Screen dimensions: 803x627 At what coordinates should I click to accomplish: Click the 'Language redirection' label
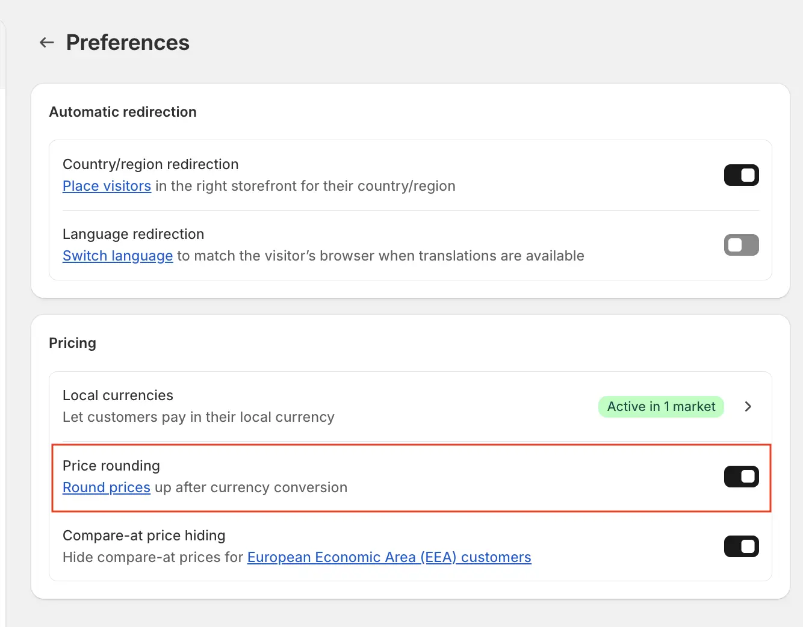133,234
